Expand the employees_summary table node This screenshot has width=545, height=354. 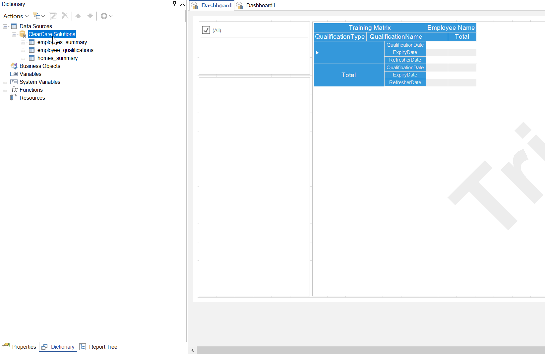pos(23,42)
